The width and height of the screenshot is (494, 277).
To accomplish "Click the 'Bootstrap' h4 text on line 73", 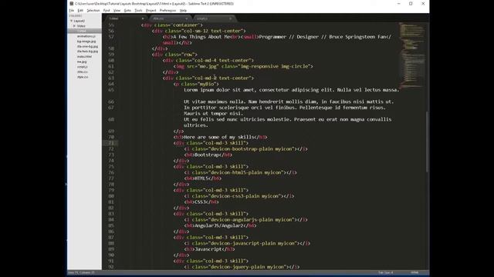I will point(207,155).
